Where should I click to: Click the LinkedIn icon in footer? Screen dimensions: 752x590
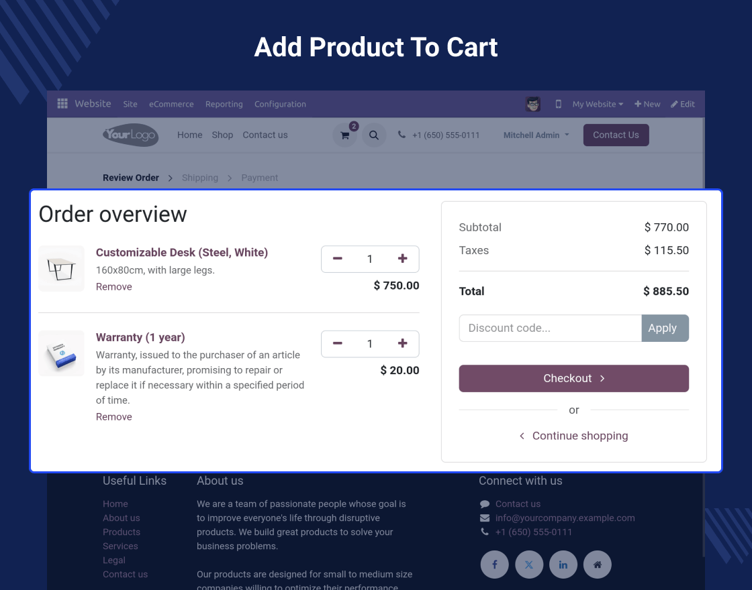point(563,565)
